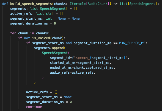Click the and operator keyword
Viewport: 162px width, 111px height.
click(69, 43)
